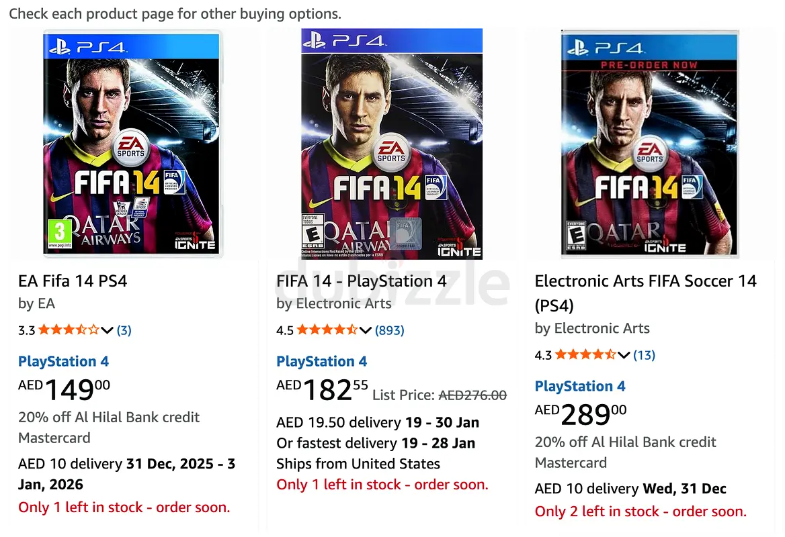The height and width of the screenshot is (537, 785).
Task: Click the FIFA 14 - PlayStation 4 cover image
Action: [391, 144]
